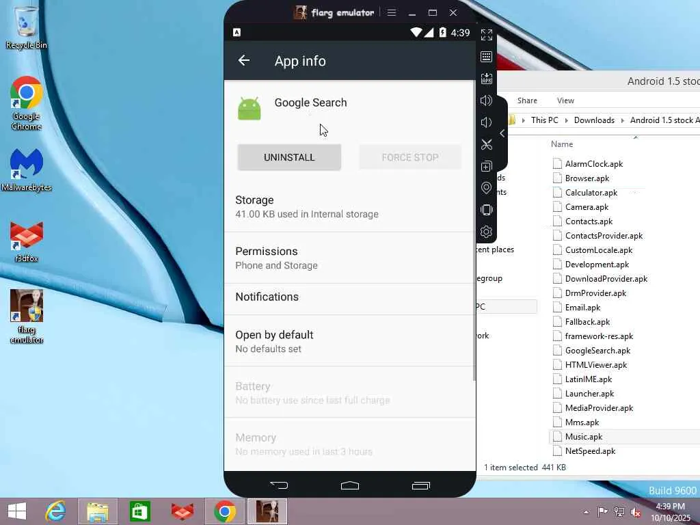Click the Google Search Android app icon
The height and width of the screenshot is (525, 700).
coord(249,109)
